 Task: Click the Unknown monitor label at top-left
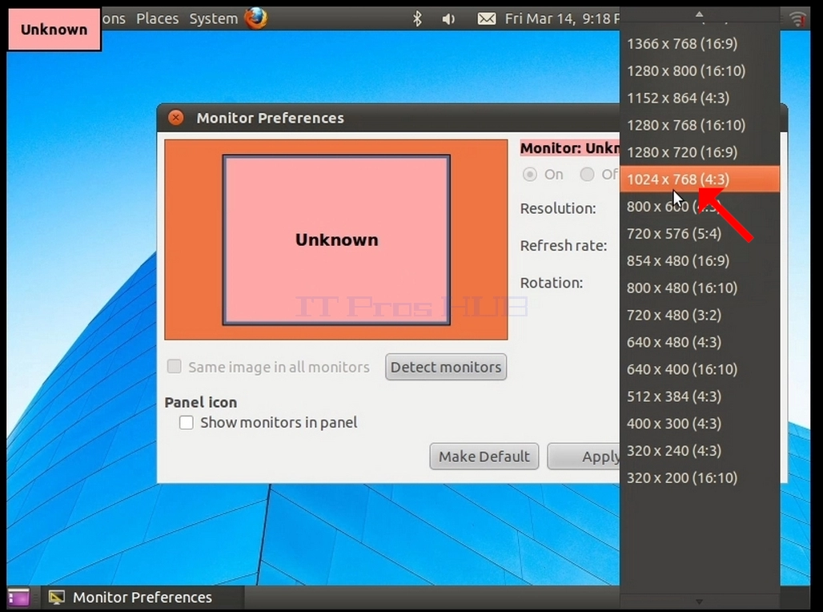tap(54, 30)
